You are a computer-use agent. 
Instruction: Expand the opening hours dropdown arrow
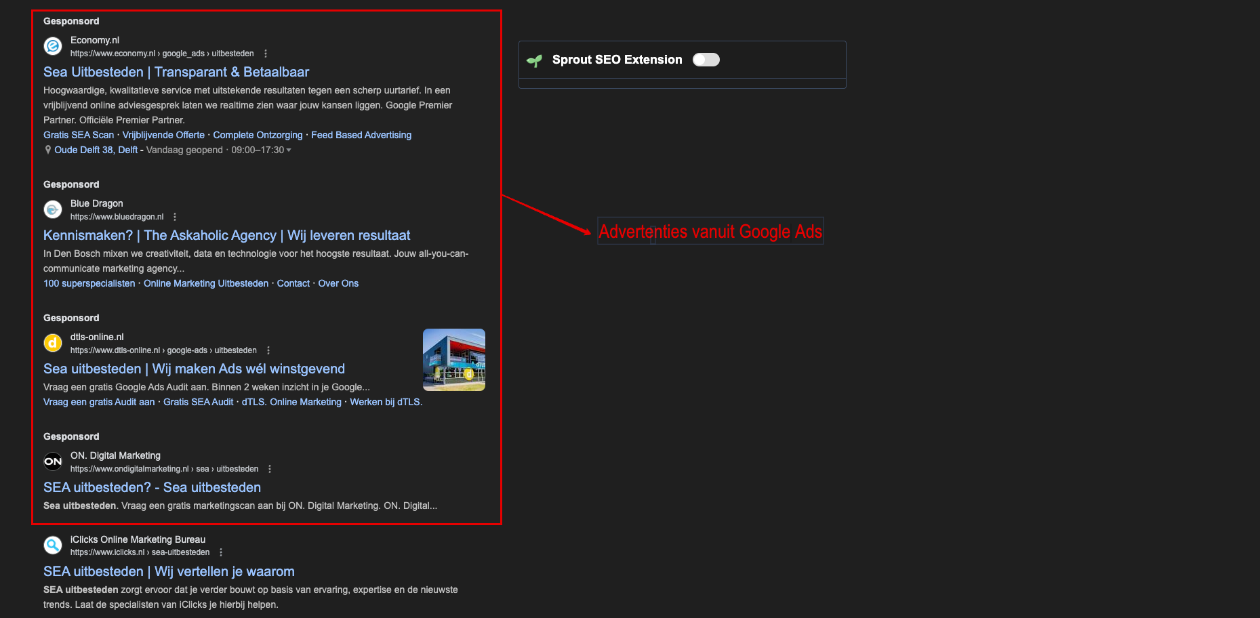coord(289,150)
